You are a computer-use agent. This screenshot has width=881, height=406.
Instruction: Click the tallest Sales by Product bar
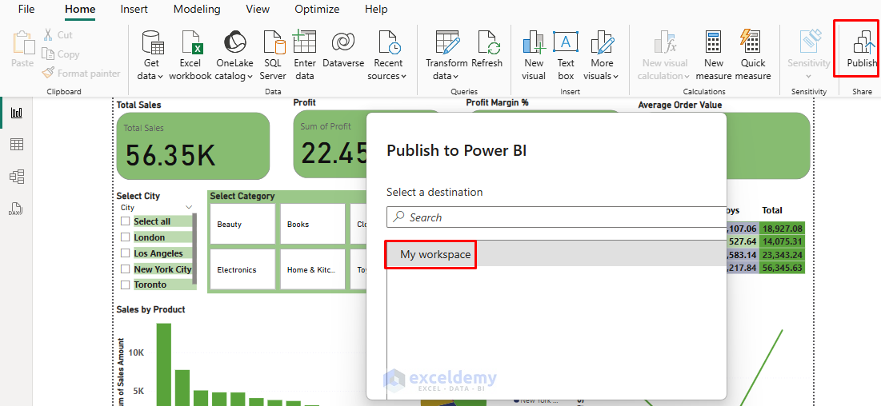pos(163,364)
